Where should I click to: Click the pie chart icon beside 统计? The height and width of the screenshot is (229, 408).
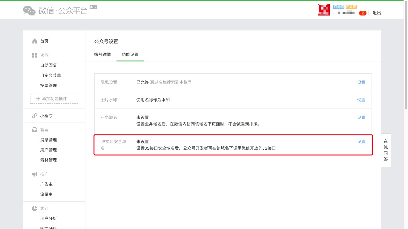[x=35, y=208]
